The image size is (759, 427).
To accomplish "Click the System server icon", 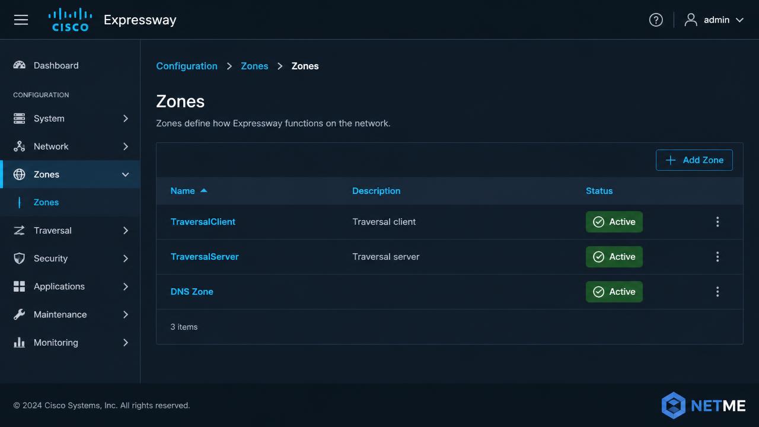I will [x=20, y=119].
